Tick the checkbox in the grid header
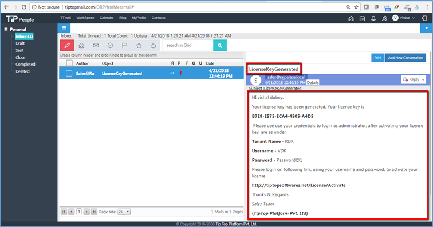The height and width of the screenshot is (227, 433). tap(69, 63)
